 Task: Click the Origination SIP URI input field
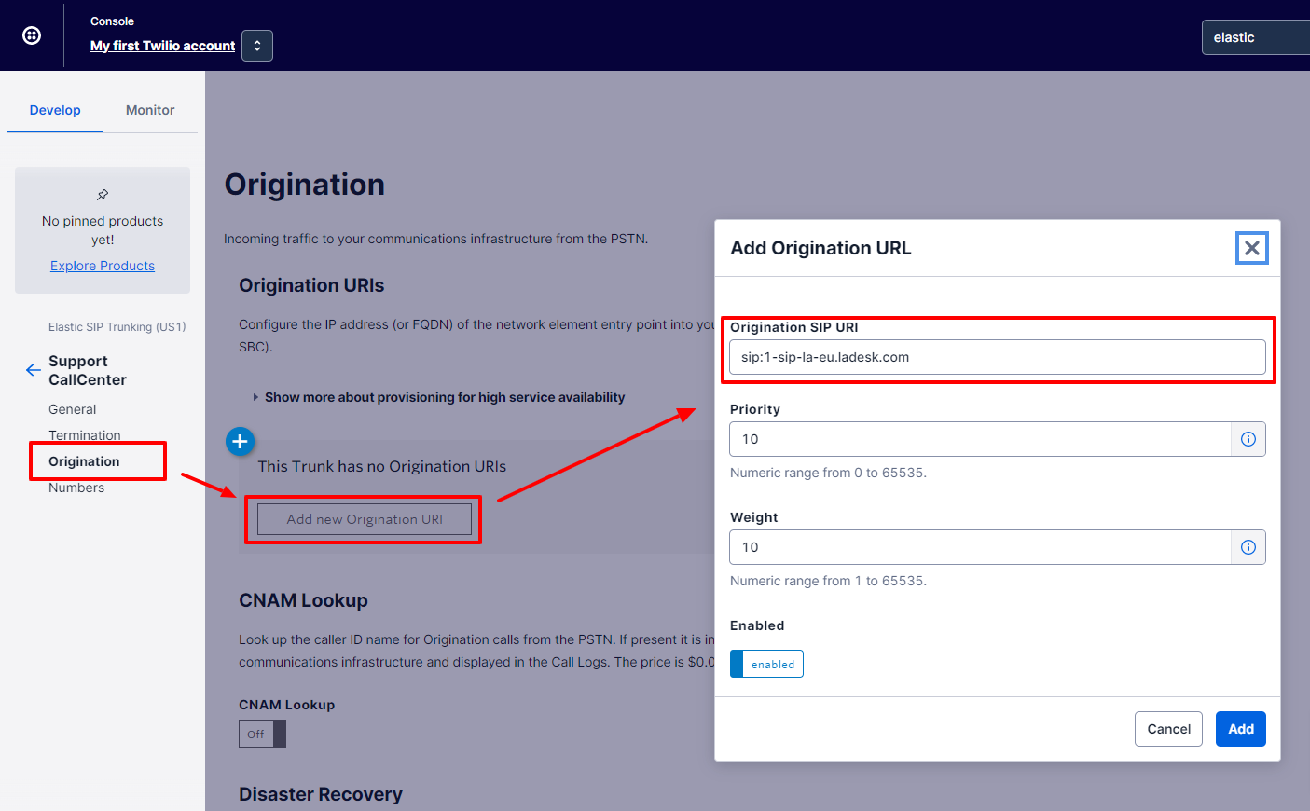click(x=997, y=357)
